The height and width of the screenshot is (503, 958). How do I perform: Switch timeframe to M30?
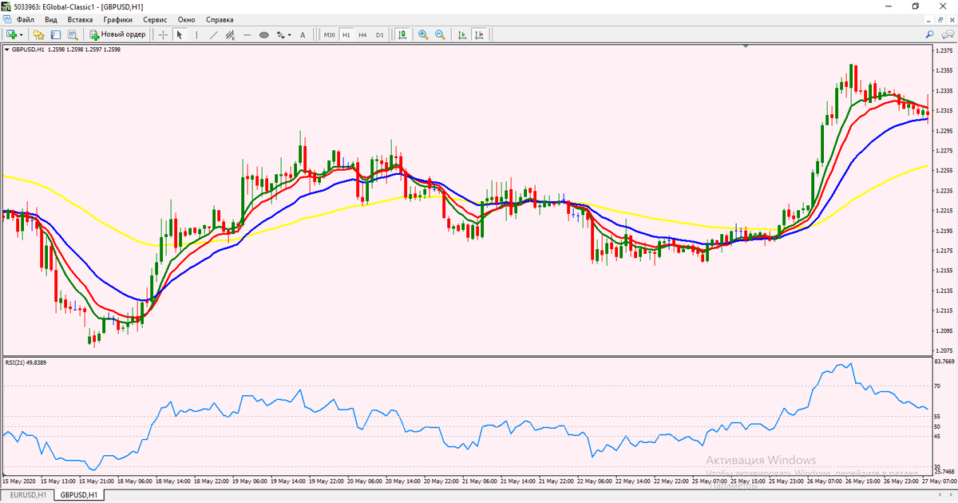pos(329,34)
